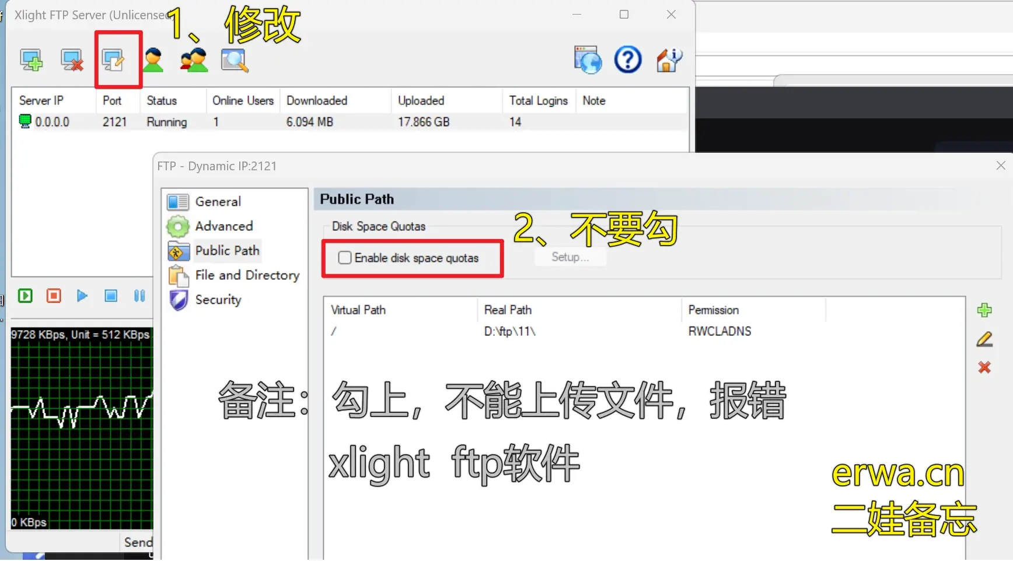Click the Note column header
Screen dimensions: 1013x561
point(632,100)
